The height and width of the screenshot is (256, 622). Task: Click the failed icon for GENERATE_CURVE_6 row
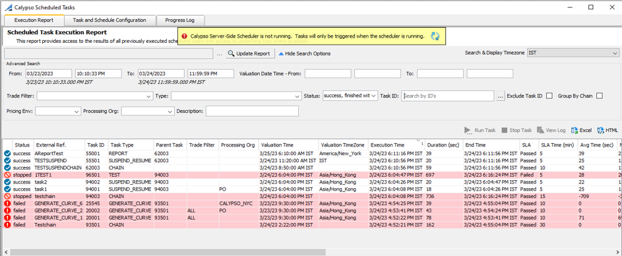tap(7, 203)
